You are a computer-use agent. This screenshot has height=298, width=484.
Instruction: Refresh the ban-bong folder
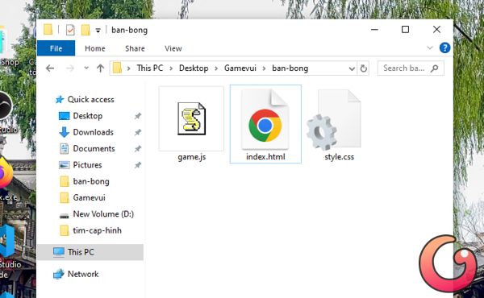point(363,68)
